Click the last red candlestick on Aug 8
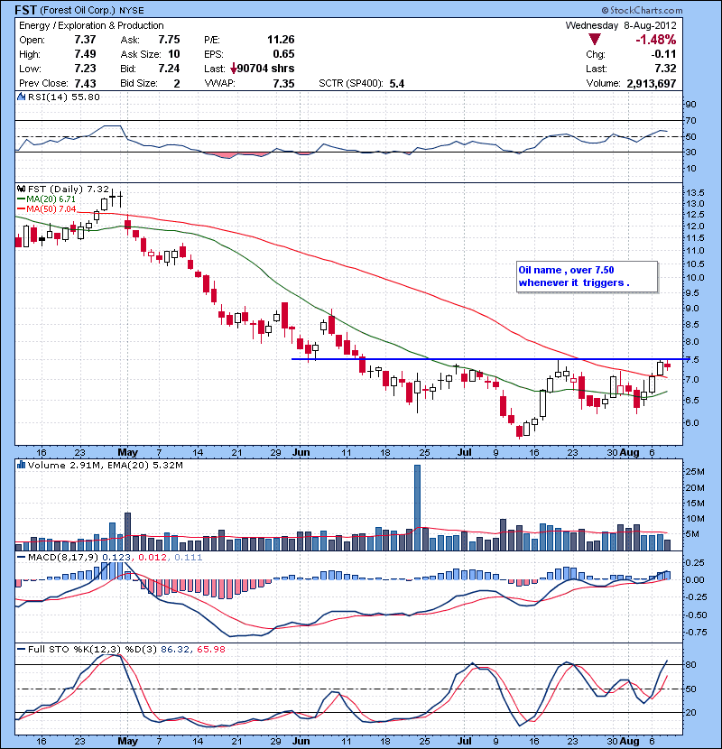 pyautogui.click(x=668, y=365)
